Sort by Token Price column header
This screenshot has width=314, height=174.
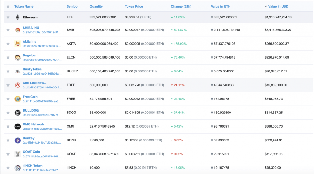(x=134, y=6)
